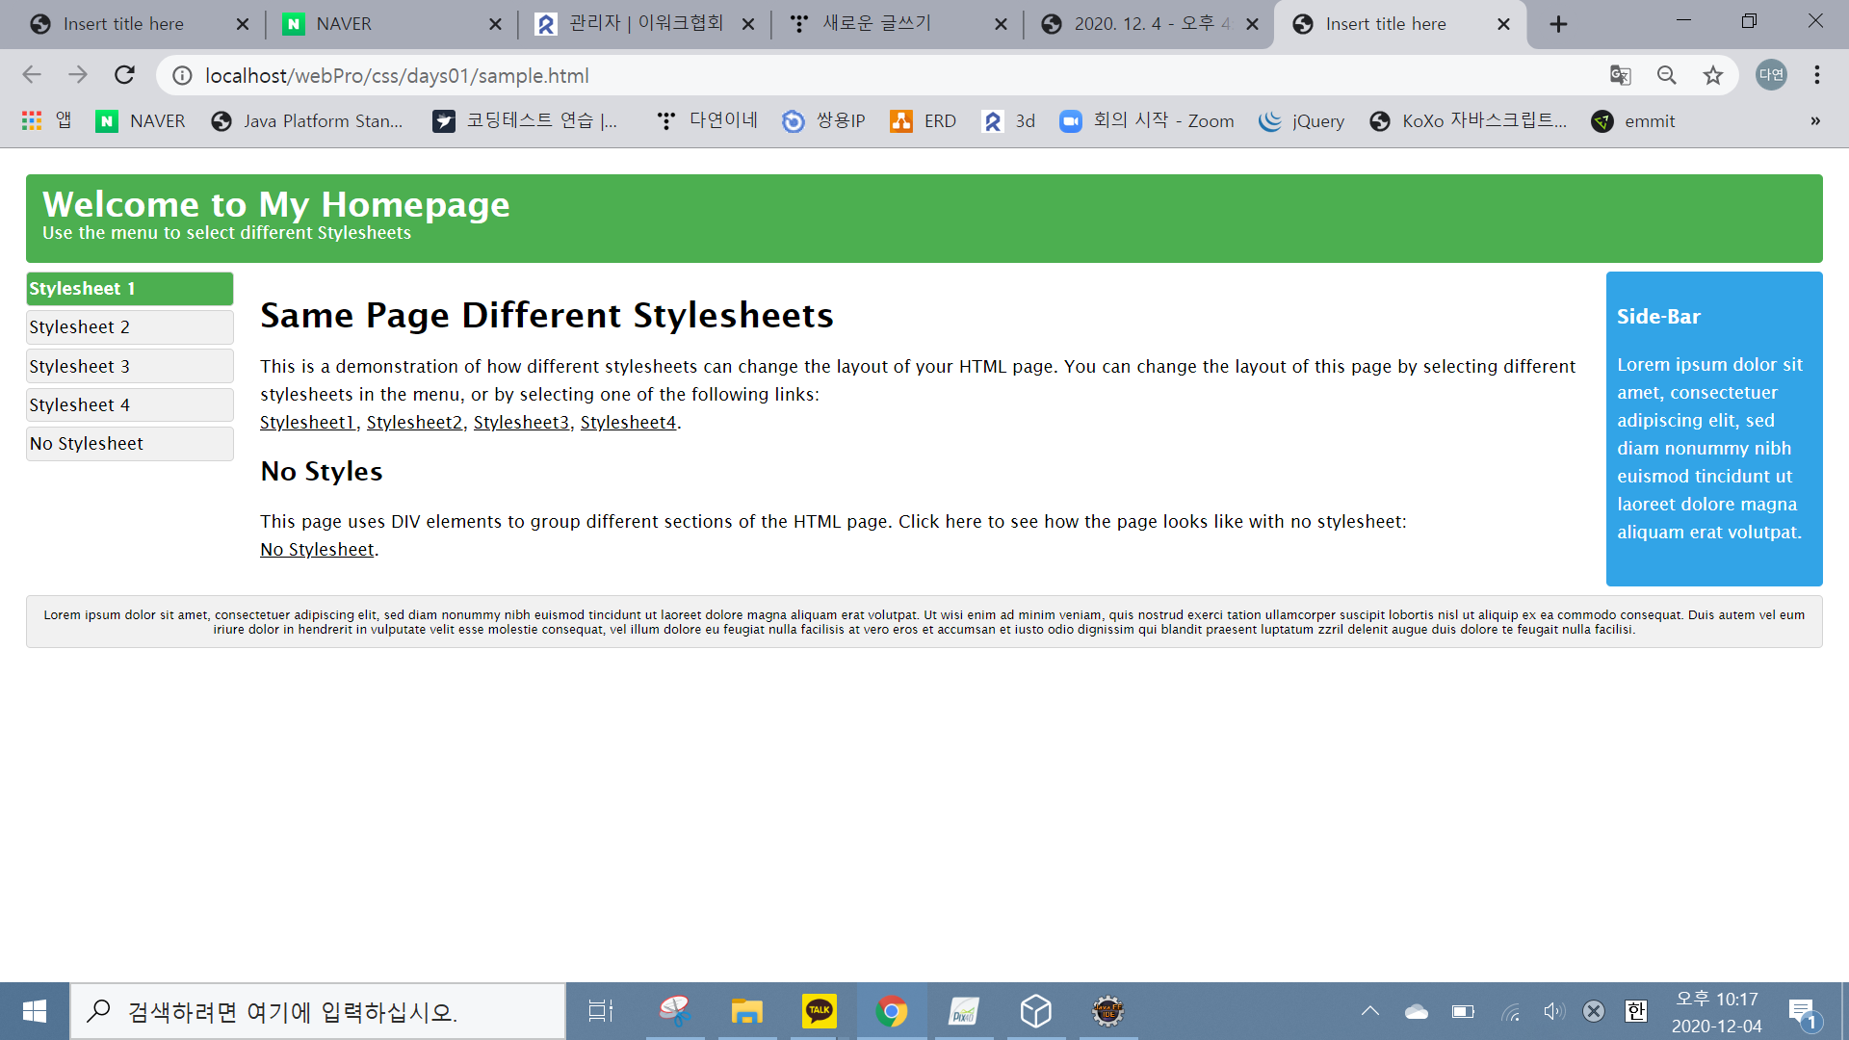Screen dimensions: 1849x1040
Task: Reload the page with refresh icon
Action: [x=124, y=75]
